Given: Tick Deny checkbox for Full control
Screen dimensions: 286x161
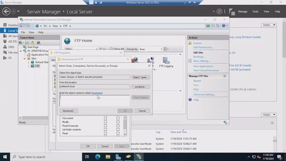Looking at the screenshot, I should pos(118,118).
